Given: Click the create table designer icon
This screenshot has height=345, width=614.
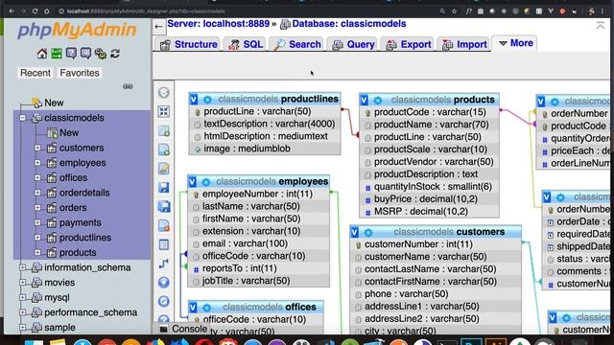Looking at the screenshot, I should coord(164,244).
